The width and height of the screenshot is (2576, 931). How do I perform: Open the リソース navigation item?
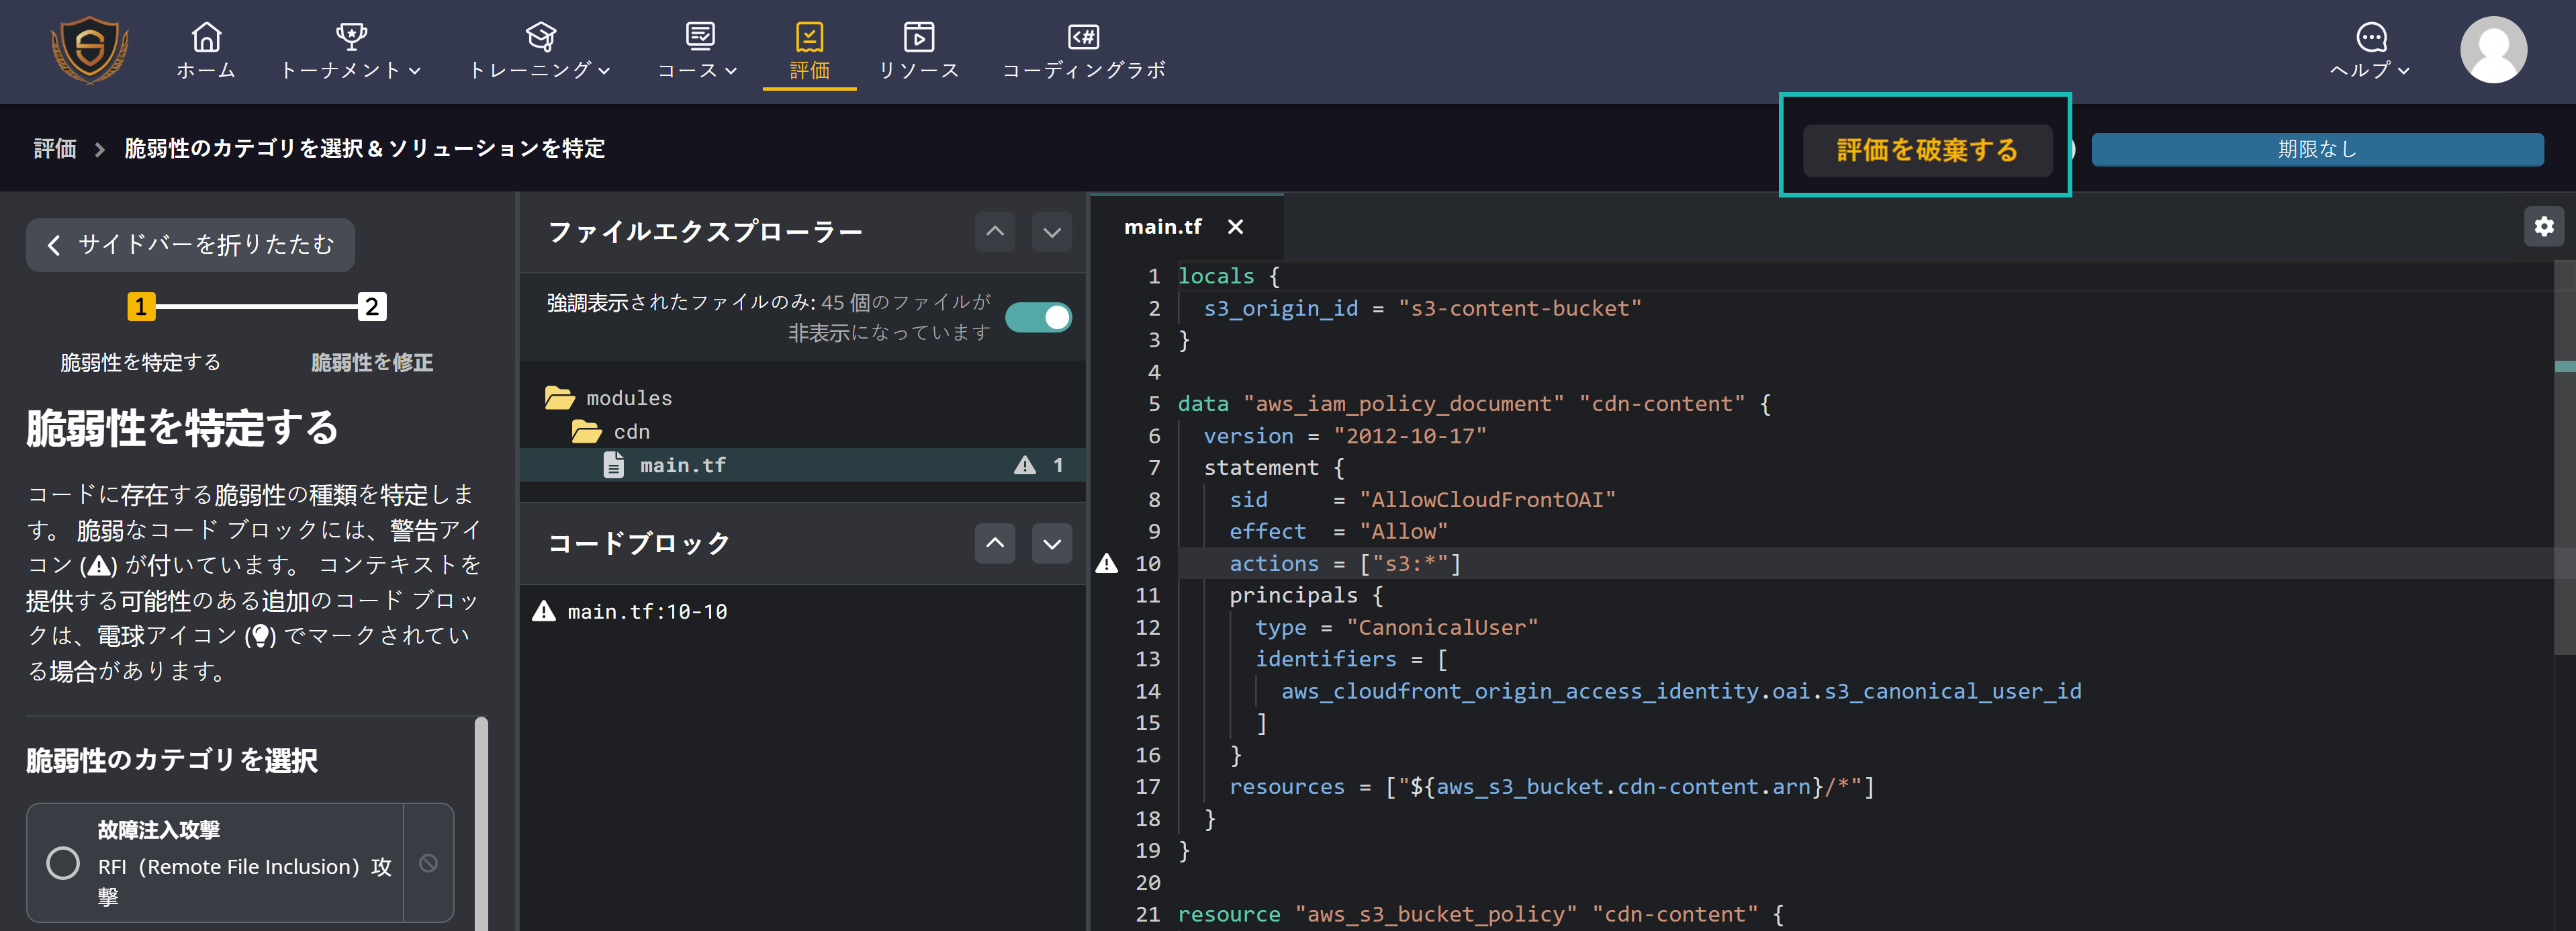pos(919,51)
